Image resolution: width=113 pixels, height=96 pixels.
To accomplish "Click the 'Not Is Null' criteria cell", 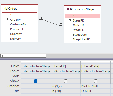I will click(x=96, y=86).
